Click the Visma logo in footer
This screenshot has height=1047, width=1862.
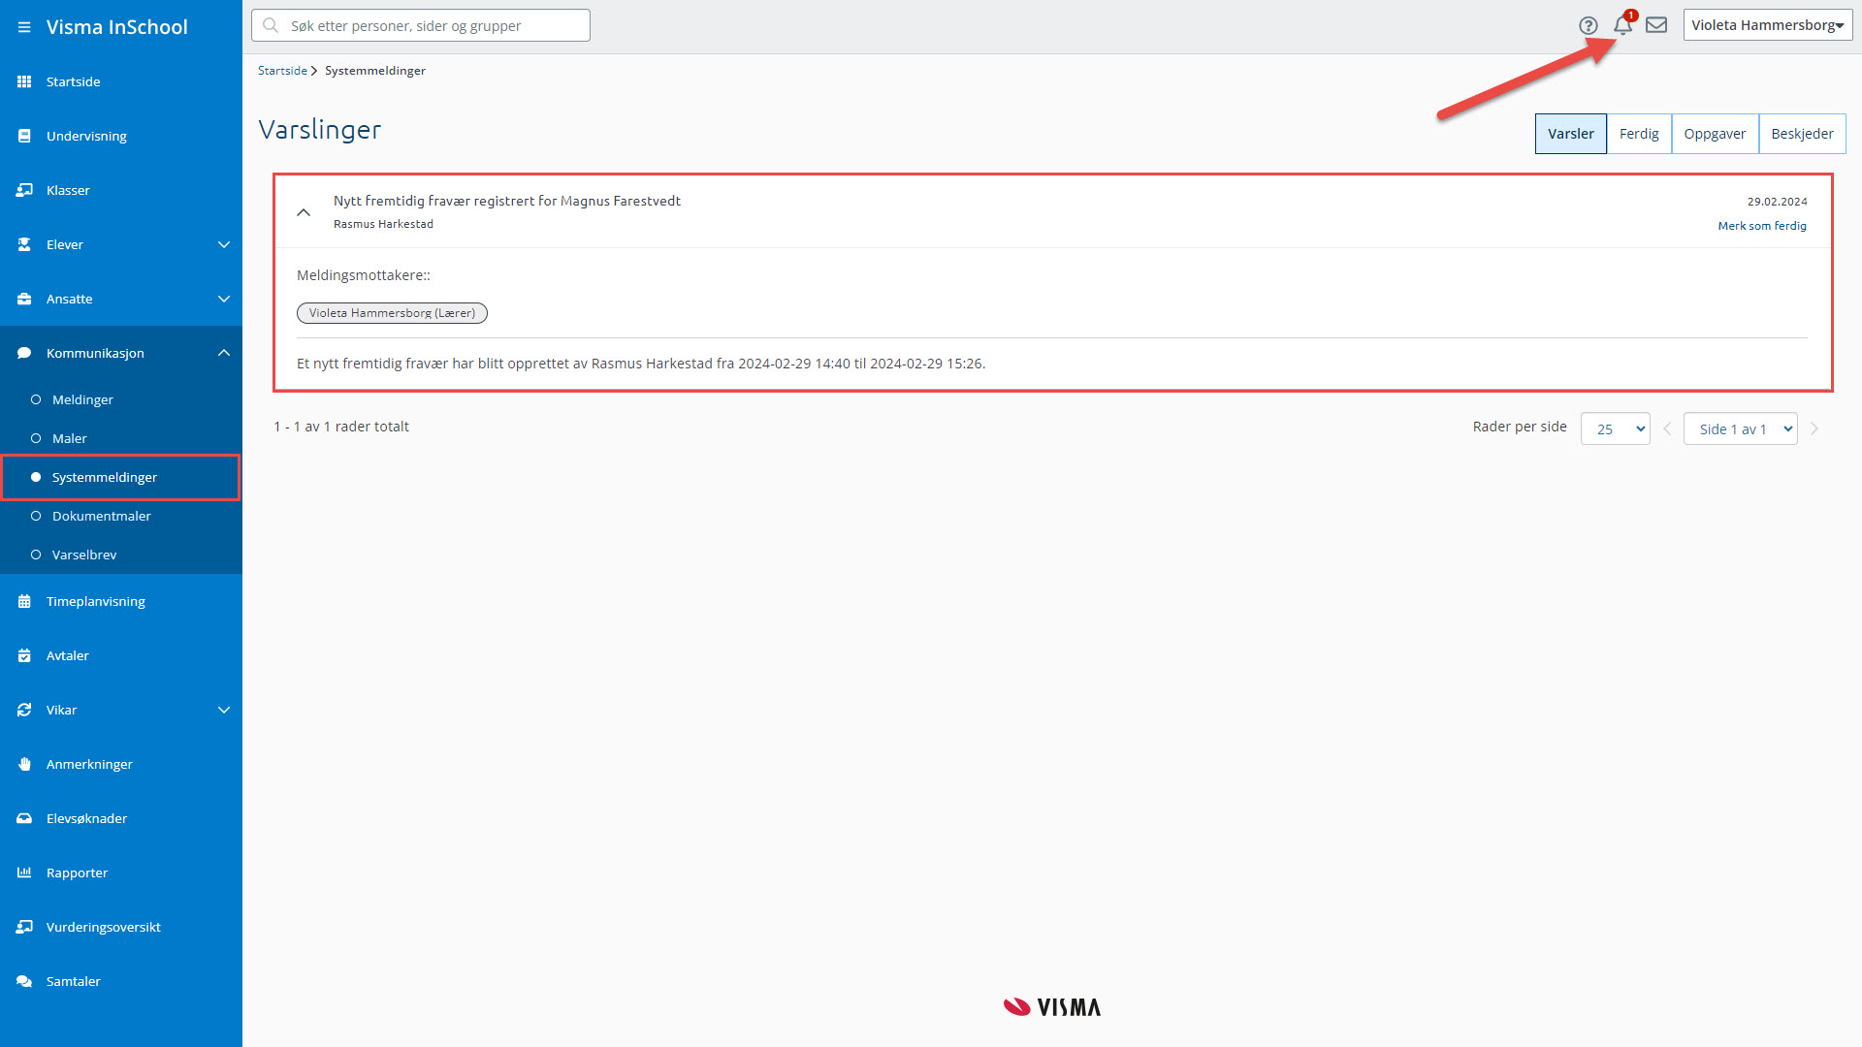1052,1007
